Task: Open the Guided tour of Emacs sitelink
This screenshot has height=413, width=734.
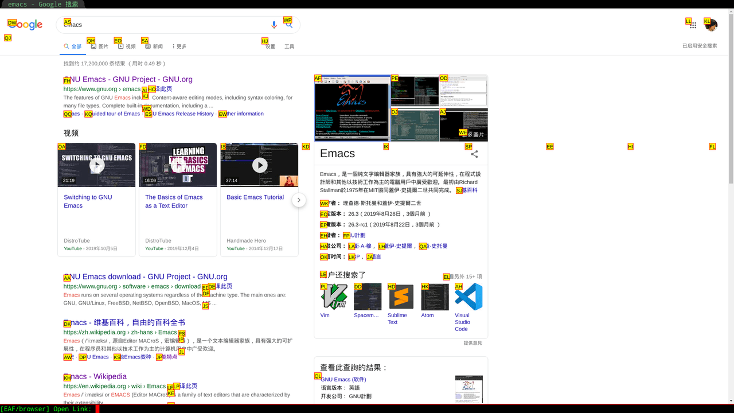Action: (112, 114)
